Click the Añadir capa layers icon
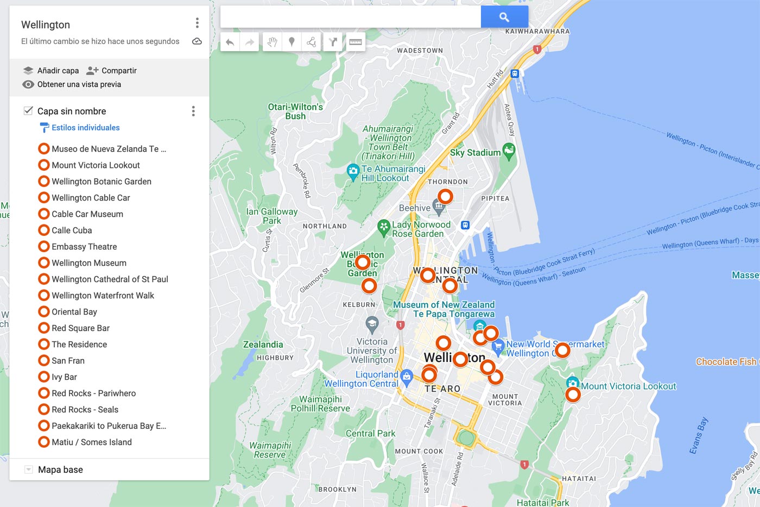This screenshot has width=760, height=507. coord(28,70)
